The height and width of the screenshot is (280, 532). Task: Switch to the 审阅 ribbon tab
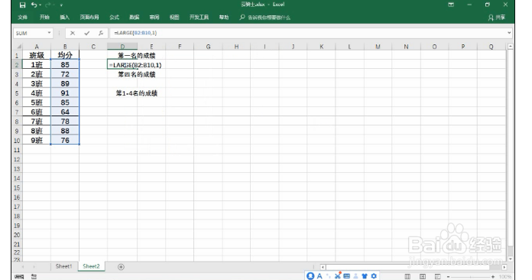pyautogui.click(x=154, y=18)
